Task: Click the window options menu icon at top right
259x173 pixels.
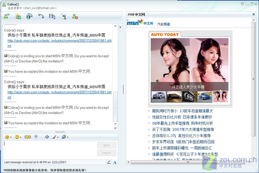Action: (x=242, y=4)
